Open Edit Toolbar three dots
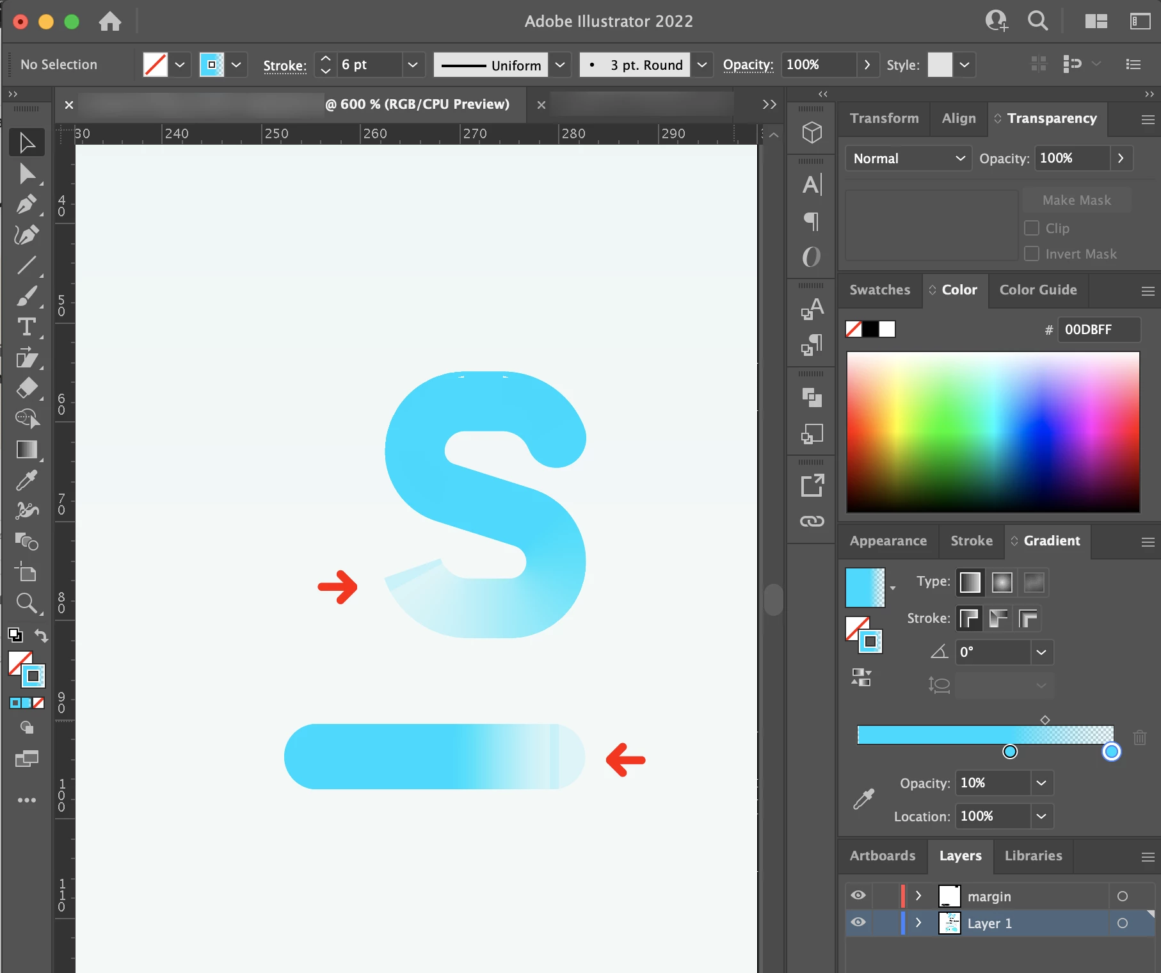The width and height of the screenshot is (1161, 973). tap(27, 800)
